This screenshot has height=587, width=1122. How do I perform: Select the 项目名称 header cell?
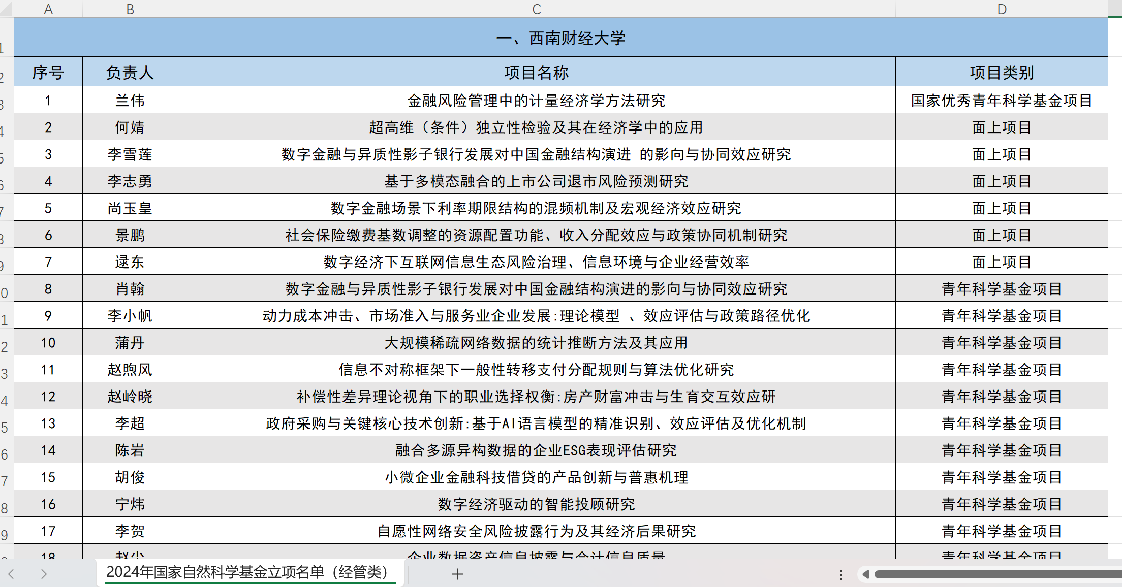click(x=536, y=73)
